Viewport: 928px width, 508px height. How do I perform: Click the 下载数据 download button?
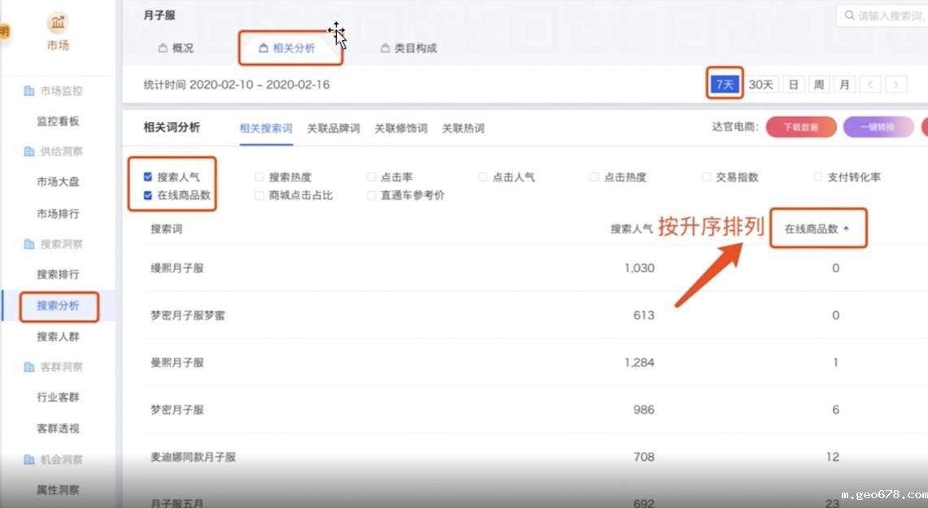[801, 127]
